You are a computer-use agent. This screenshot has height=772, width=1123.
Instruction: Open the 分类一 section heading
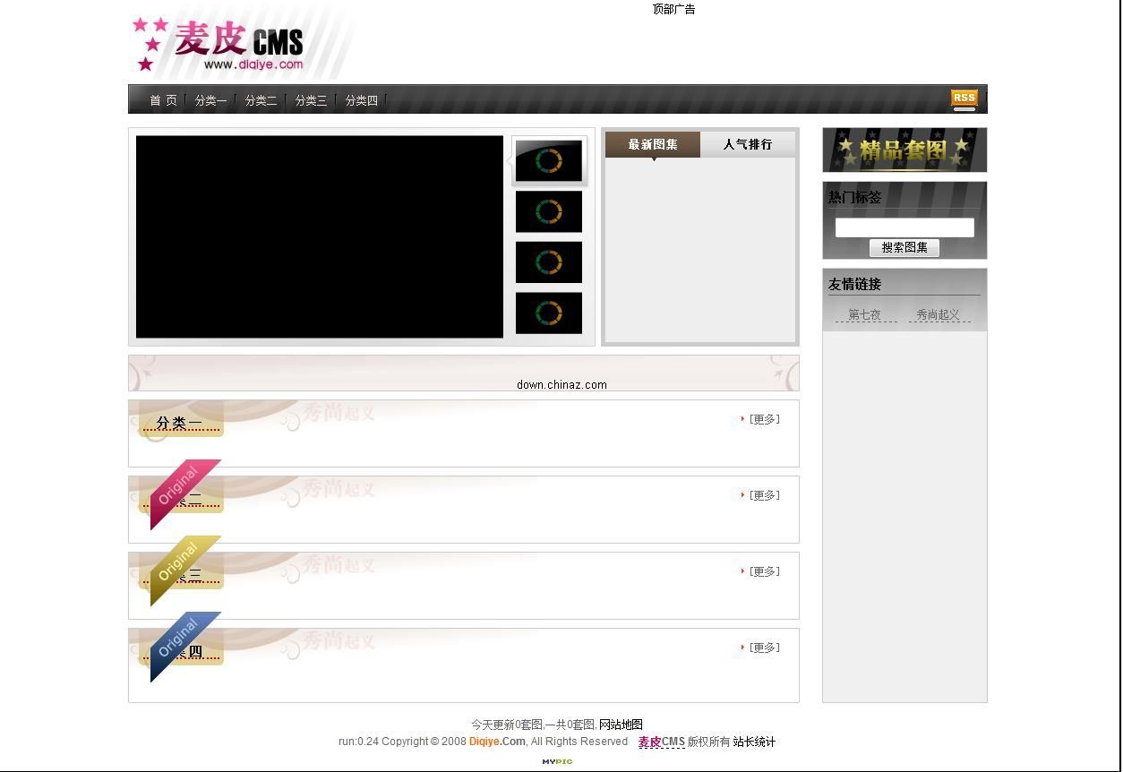(x=179, y=423)
